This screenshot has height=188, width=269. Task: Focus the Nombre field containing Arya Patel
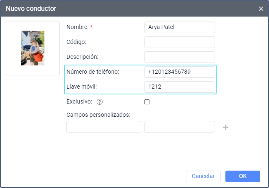click(x=179, y=27)
